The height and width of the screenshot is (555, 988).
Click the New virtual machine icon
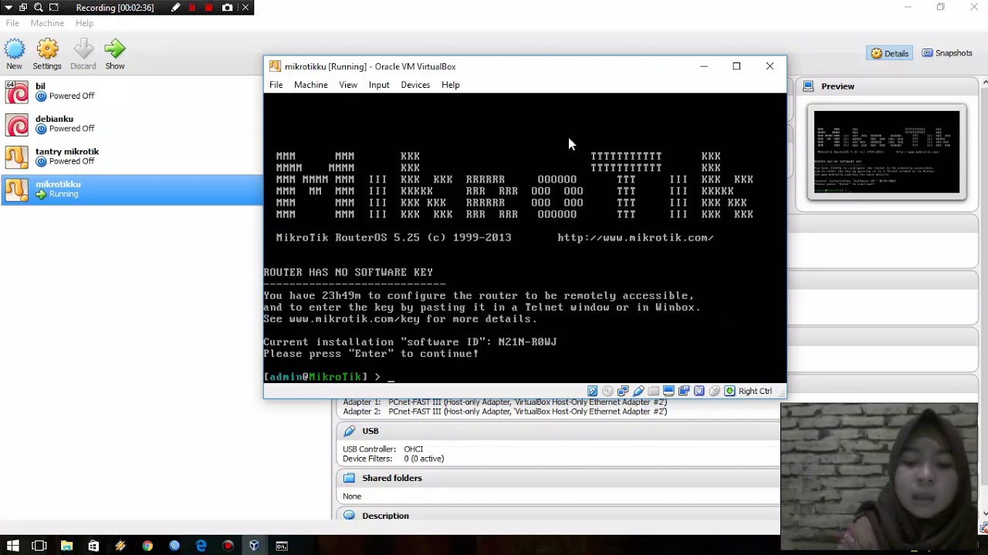click(x=14, y=49)
